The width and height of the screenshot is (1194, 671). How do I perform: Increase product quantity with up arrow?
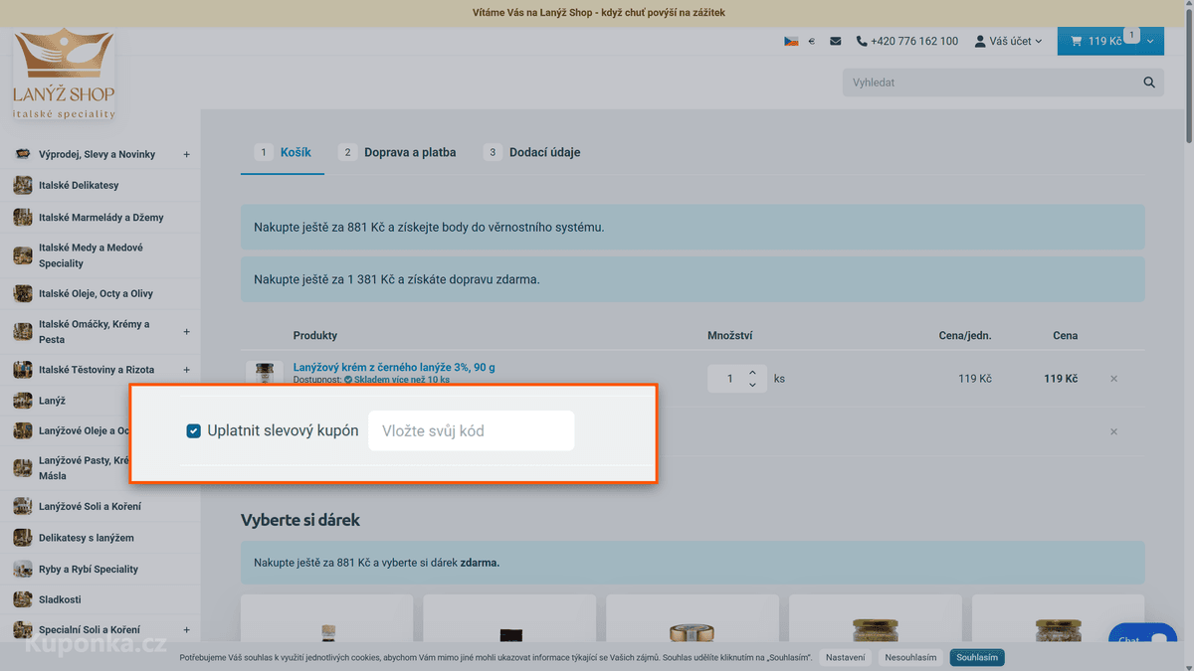click(752, 372)
